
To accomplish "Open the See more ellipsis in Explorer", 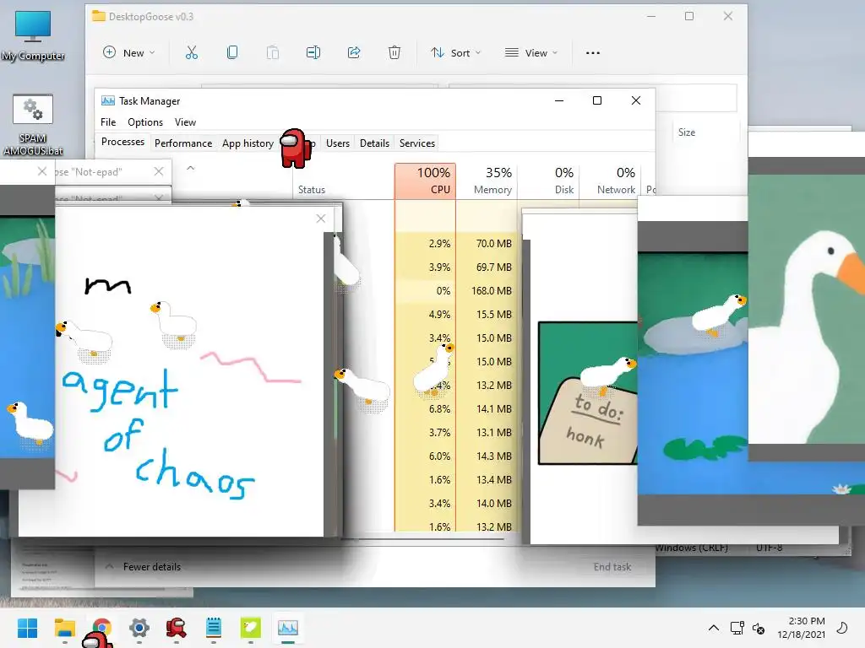I will point(592,53).
